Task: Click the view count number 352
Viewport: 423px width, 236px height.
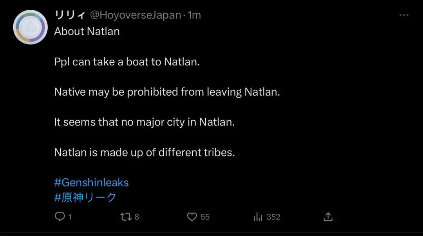Action: coord(273,217)
